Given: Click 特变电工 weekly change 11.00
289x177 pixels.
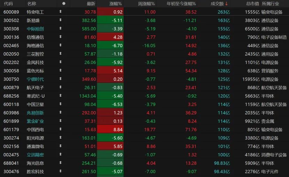Looking at the screenshot, I should click(150, 12).
